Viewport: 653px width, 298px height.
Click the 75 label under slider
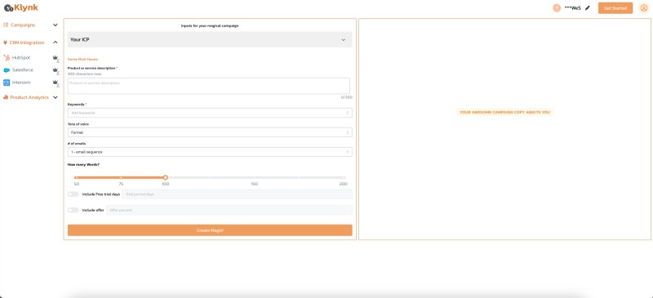pyautogui.click(x=121, y=184)
